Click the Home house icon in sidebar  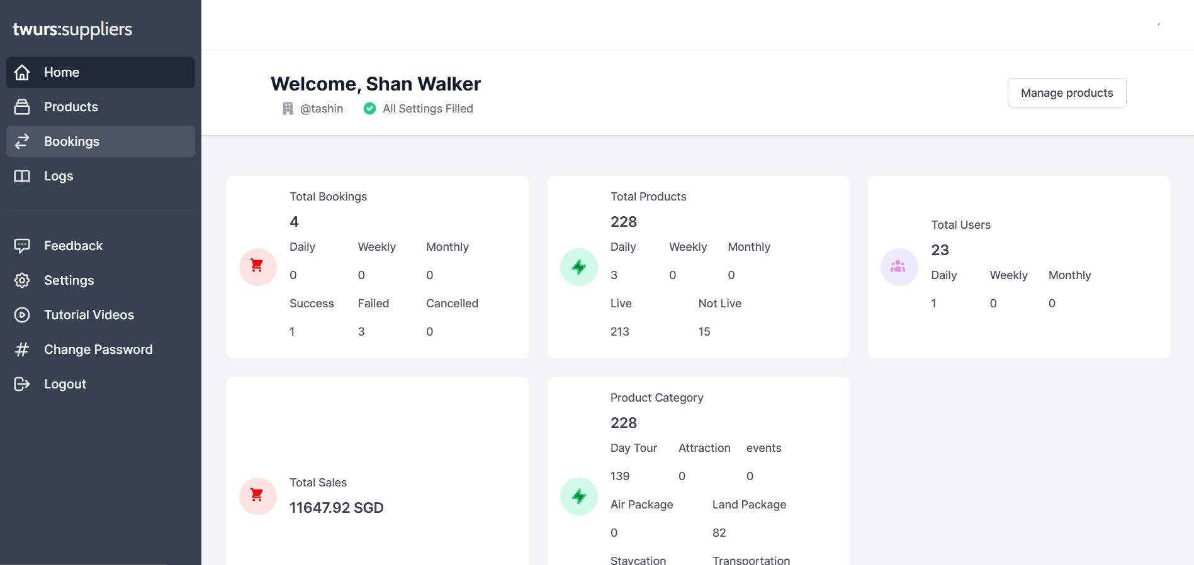[22, 72]
